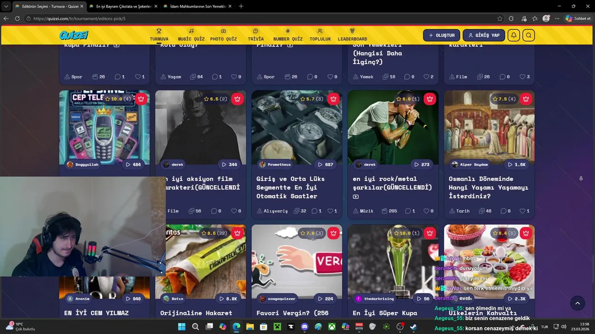Click the 7.5 (4) rating on Osmanlı card
This screenshot has height=334, width=595.
pos(504,99)
